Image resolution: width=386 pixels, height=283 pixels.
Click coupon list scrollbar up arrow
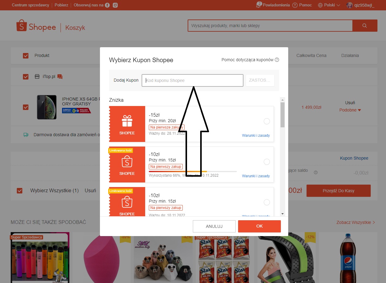[x=283, y=100]
